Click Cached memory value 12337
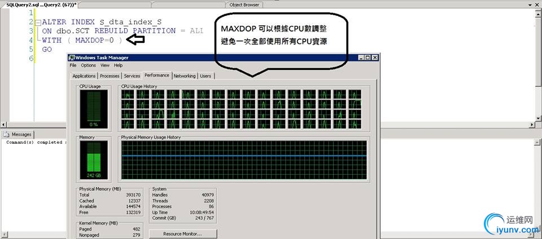The height and width of the screenshot is (239, 542). (134, 201)
